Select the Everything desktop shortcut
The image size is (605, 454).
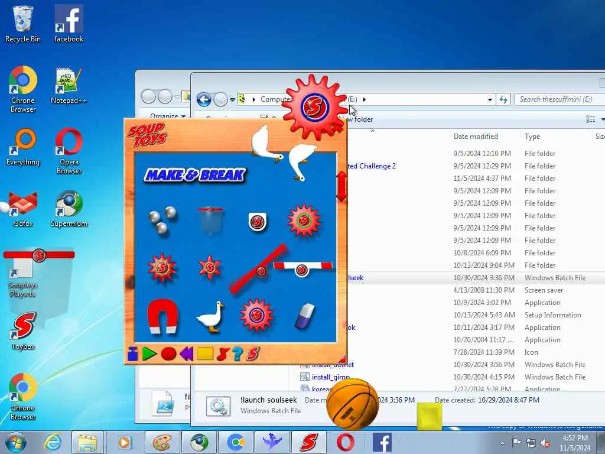click(23, 147)
